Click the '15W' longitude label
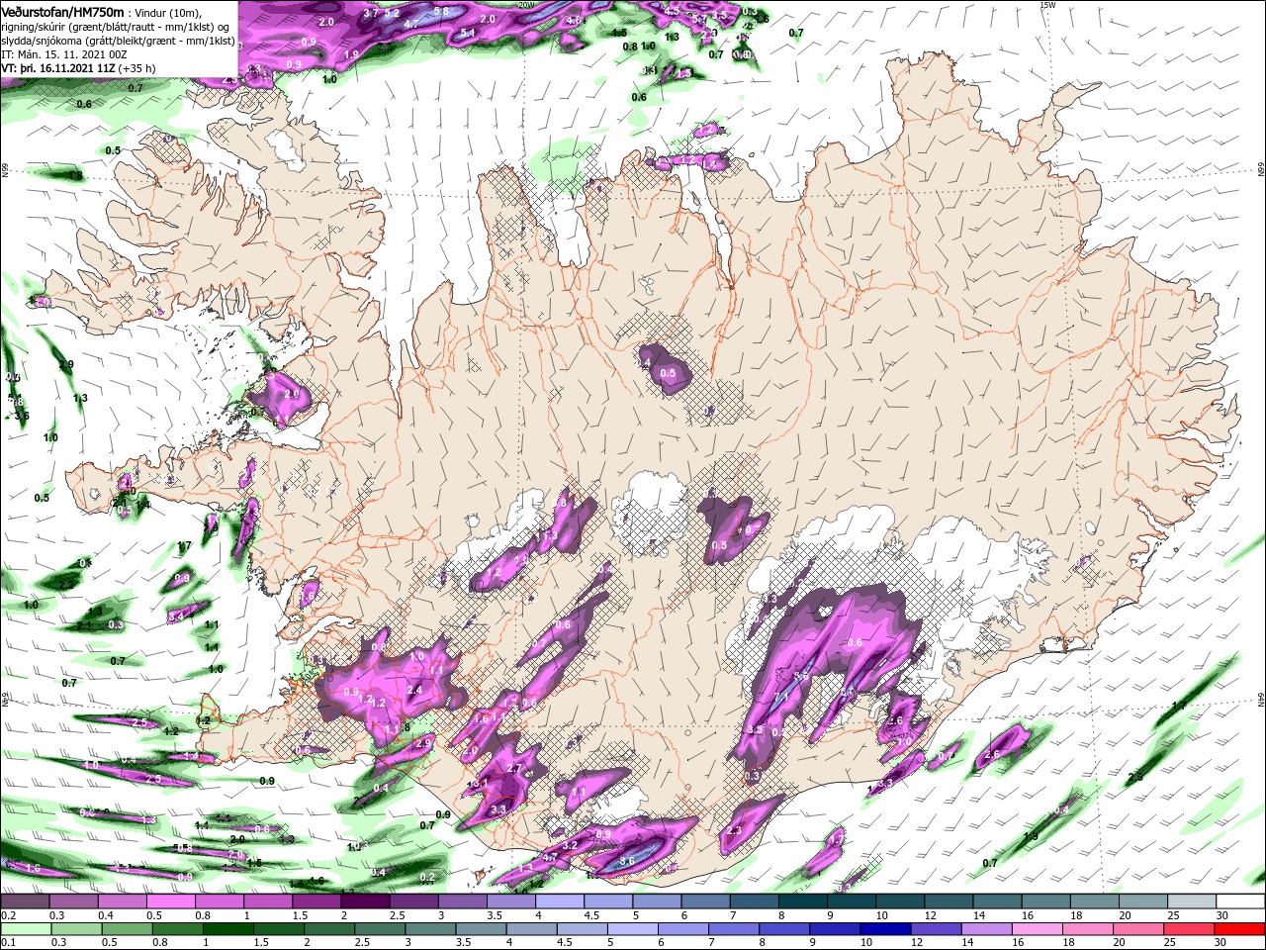Image resolution: width=1266 pixels, height=950 pixels. [x=1047, y=4]
